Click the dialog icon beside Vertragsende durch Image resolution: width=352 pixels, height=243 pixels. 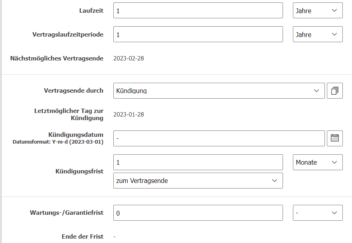[334, 91]
